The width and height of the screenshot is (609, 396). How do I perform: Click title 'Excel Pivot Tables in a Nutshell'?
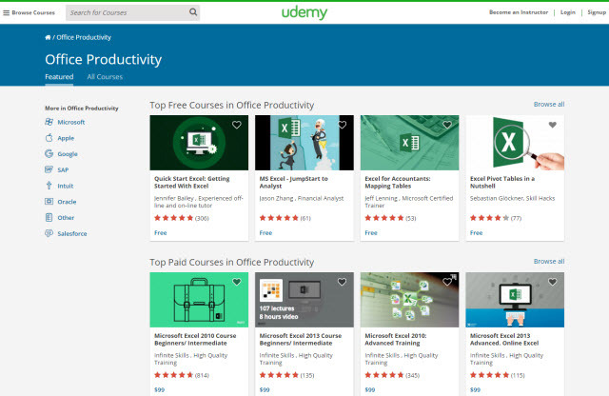(502, 182)
